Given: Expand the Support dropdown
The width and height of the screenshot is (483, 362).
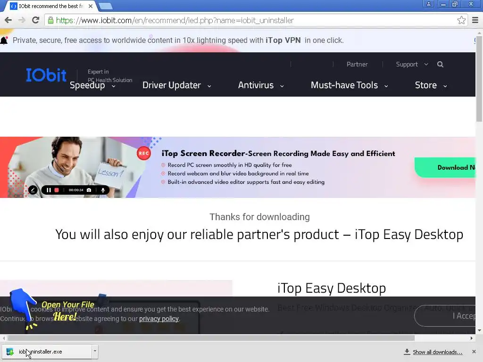Looking at the screenshot, I should tap(412, 64).
